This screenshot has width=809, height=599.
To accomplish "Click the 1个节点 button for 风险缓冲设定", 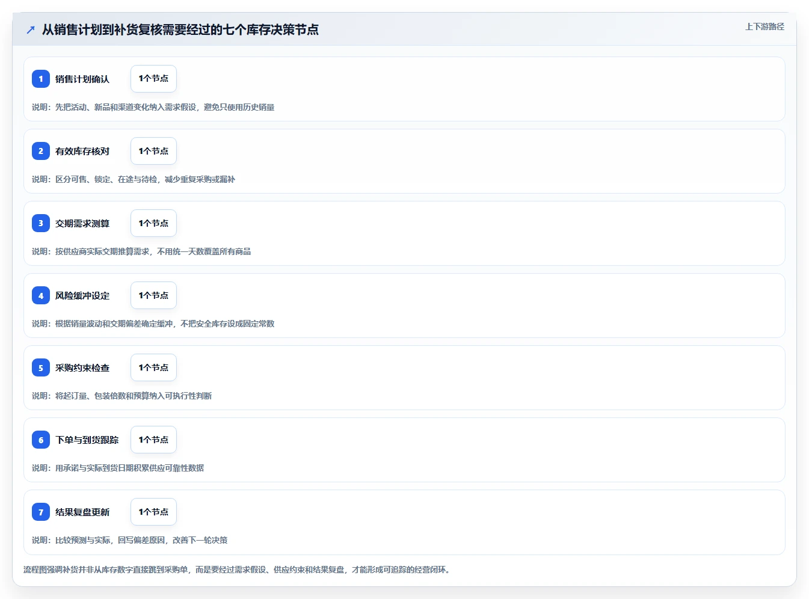I will 153,295.
